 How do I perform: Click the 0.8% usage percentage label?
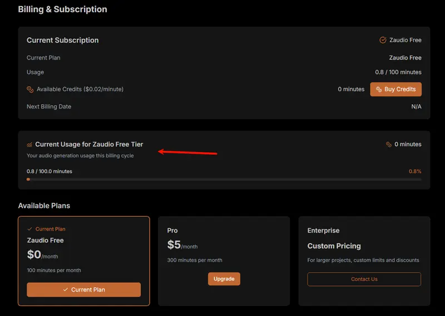click(415, 172)
